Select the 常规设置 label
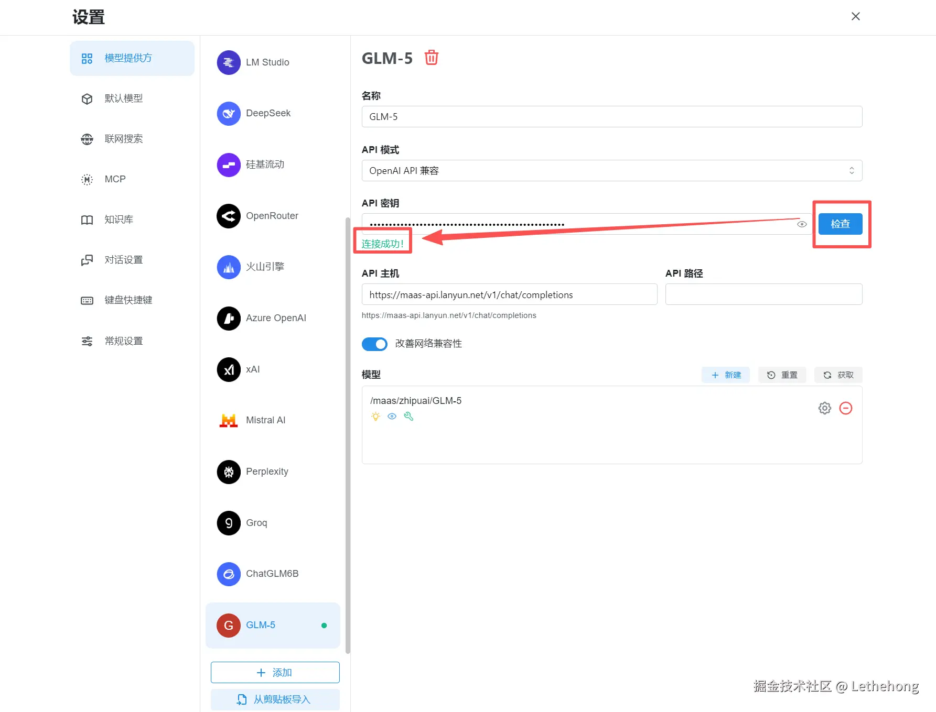Image resolution: width=936 pixels, height=712 pixels. [124, 341]
